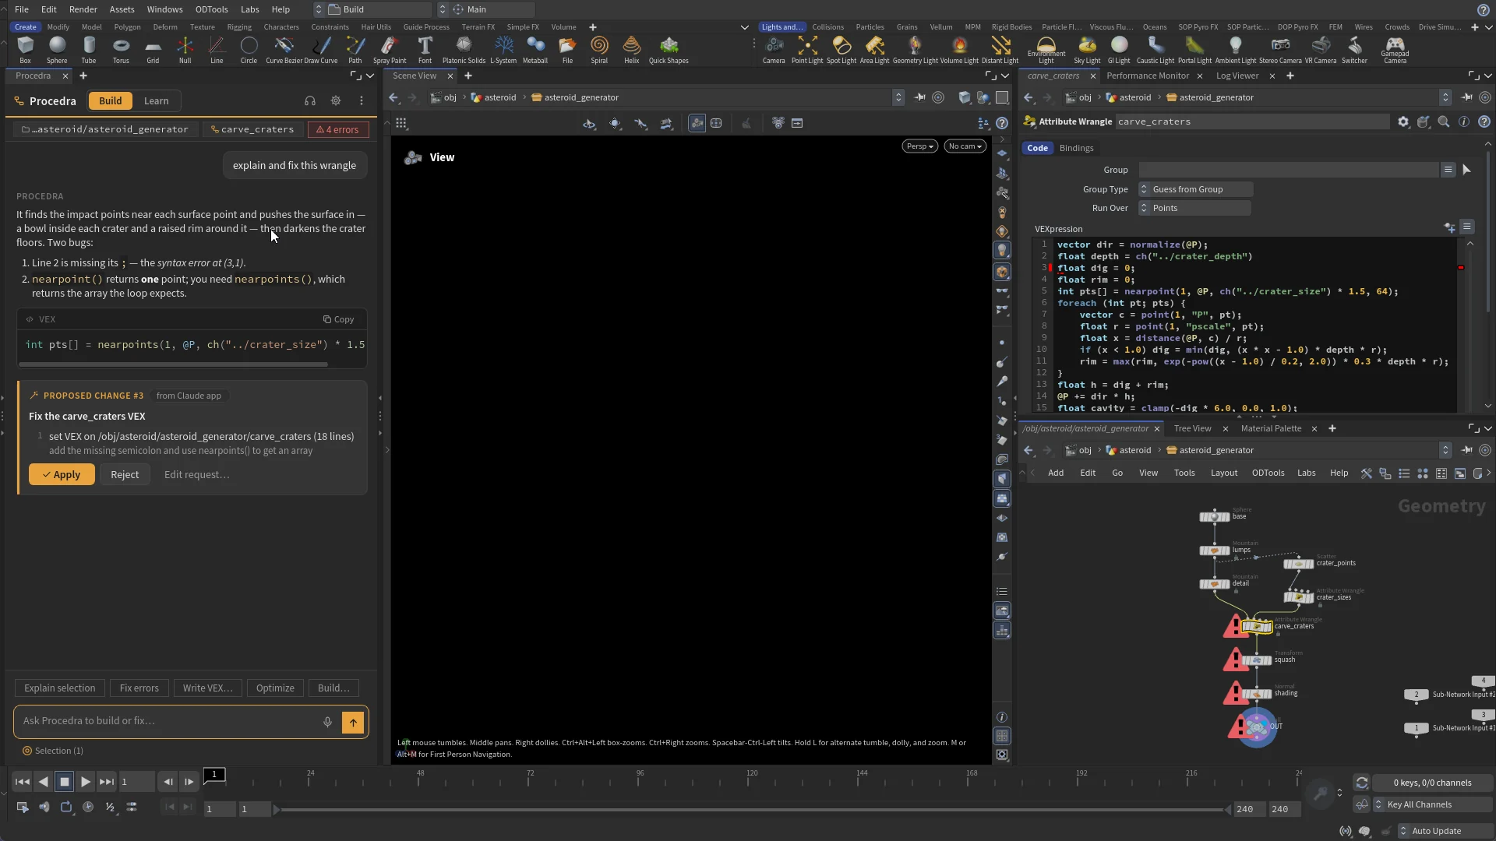Viewport: 1496px width, 841px height.
Task: Open Procedra settings gear
Action: 336,100
